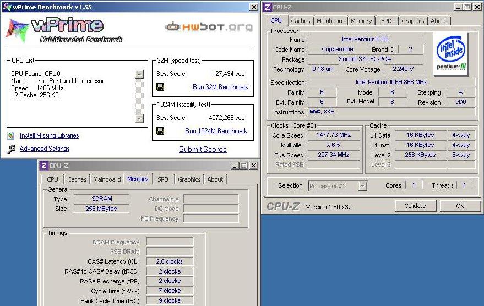Switch to SPD tab in CPU-Z CPU window
The height and width of the screenshot is (306, 484).
click(387, 21)
